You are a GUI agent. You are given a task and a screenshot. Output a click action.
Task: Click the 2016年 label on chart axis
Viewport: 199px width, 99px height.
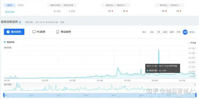click(155, 80)
